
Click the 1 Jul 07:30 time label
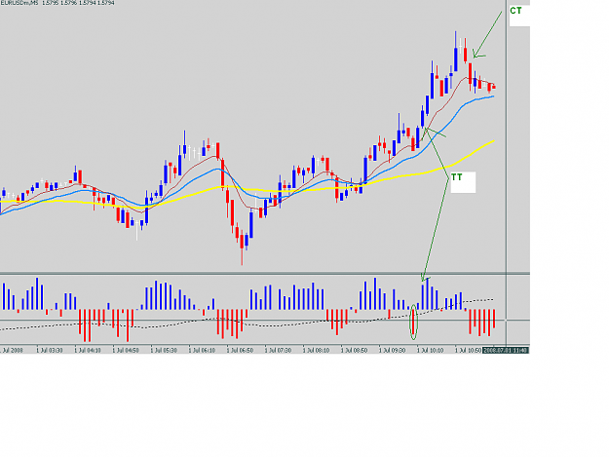(278, 350)
